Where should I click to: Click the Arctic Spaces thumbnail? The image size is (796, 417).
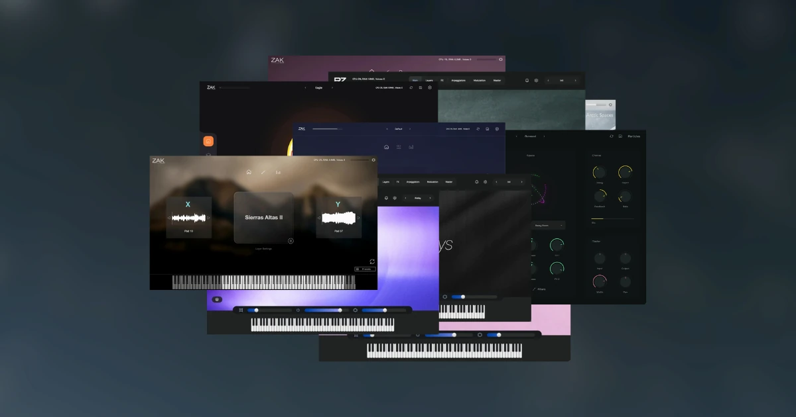[600, 114]
